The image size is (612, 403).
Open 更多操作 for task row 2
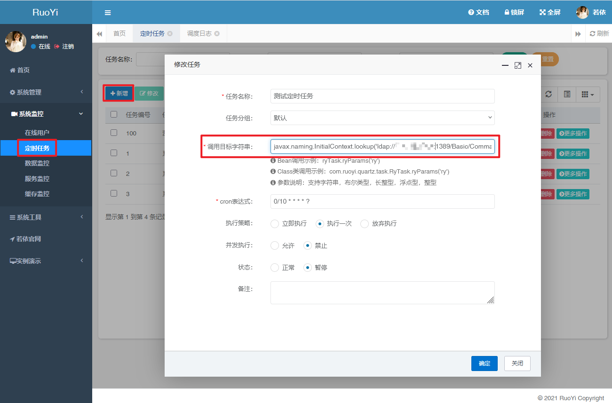(x=573, y=174)
